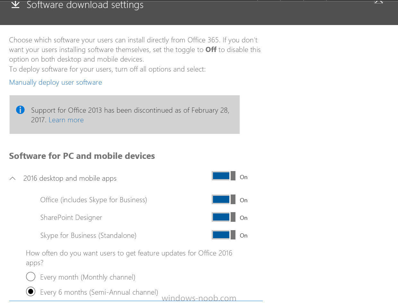Click the feature updates question text

click(x=129, y=258)
